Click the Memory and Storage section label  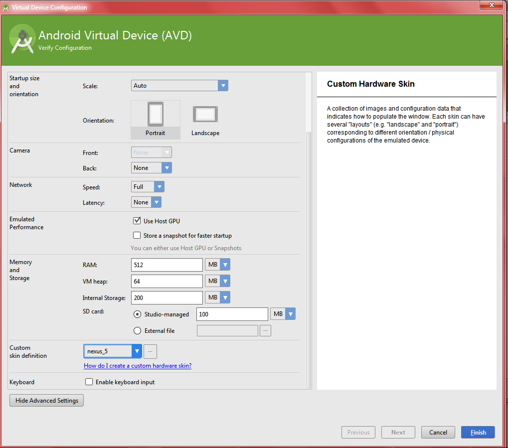tap(21, 270)
